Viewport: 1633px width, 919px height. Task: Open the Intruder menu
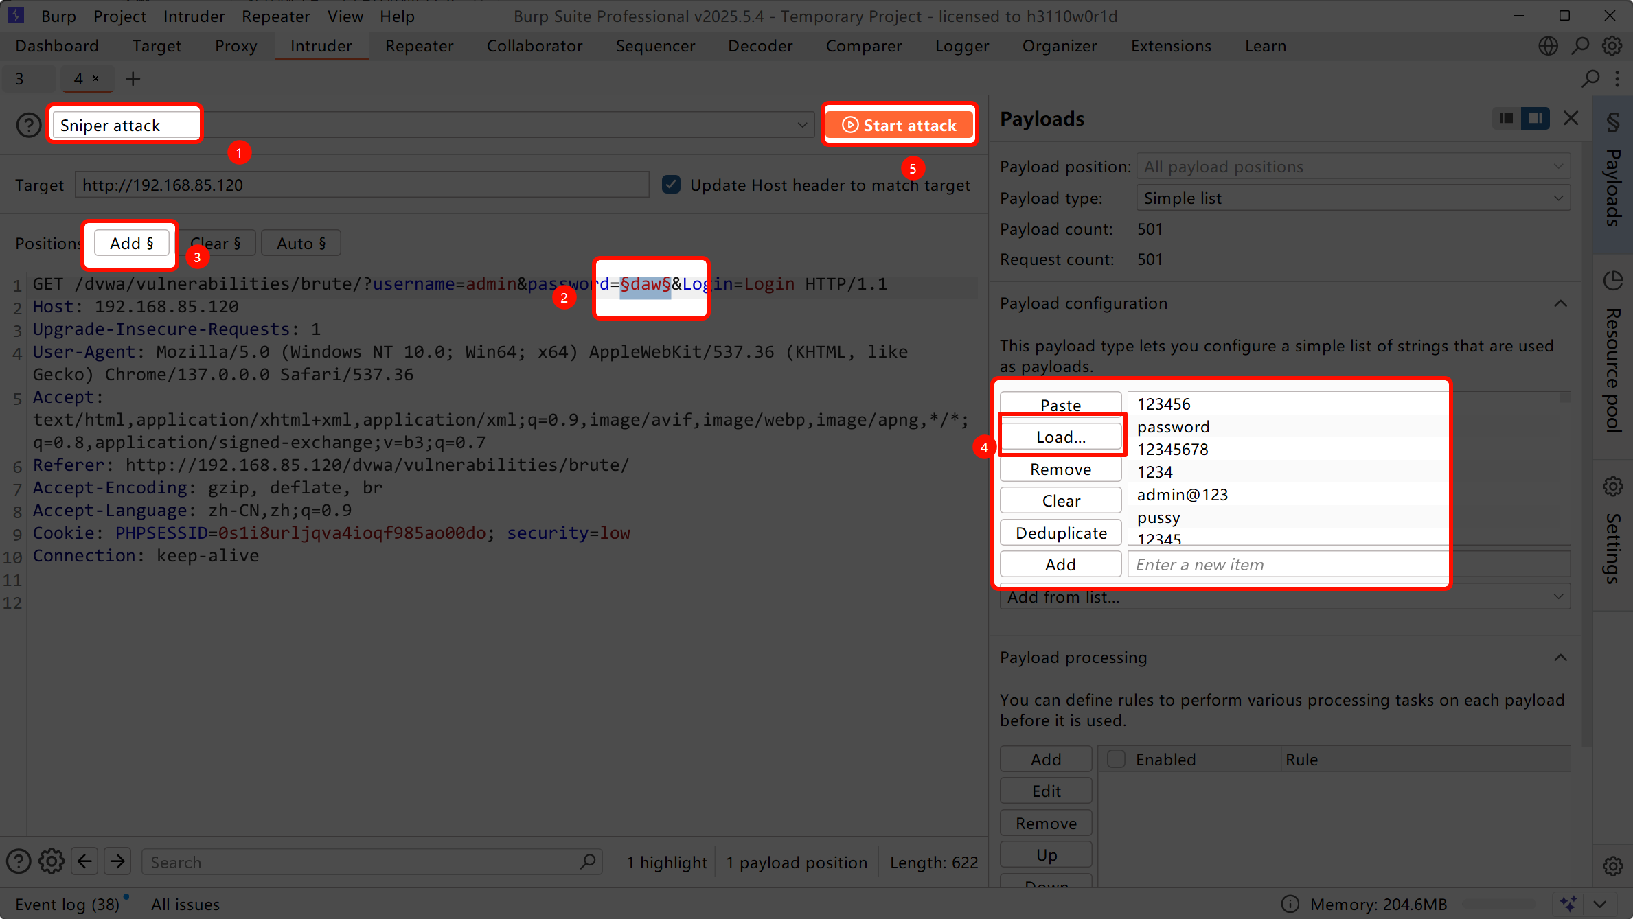(194, 16)
